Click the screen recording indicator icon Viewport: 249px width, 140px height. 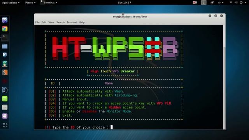[195, 2]
